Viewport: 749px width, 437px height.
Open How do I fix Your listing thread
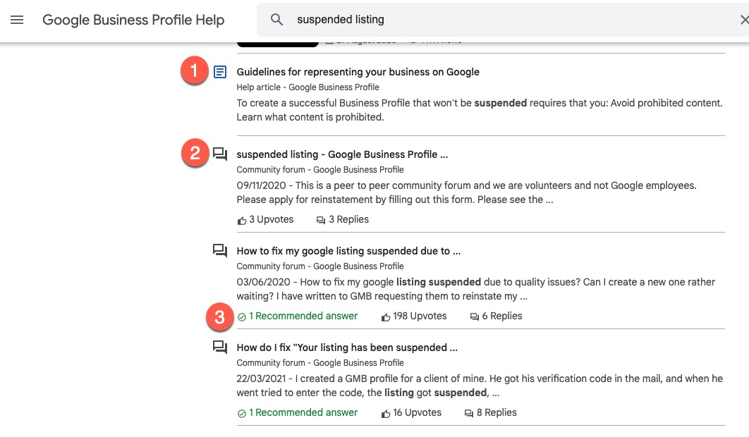(x=347, y=347)
